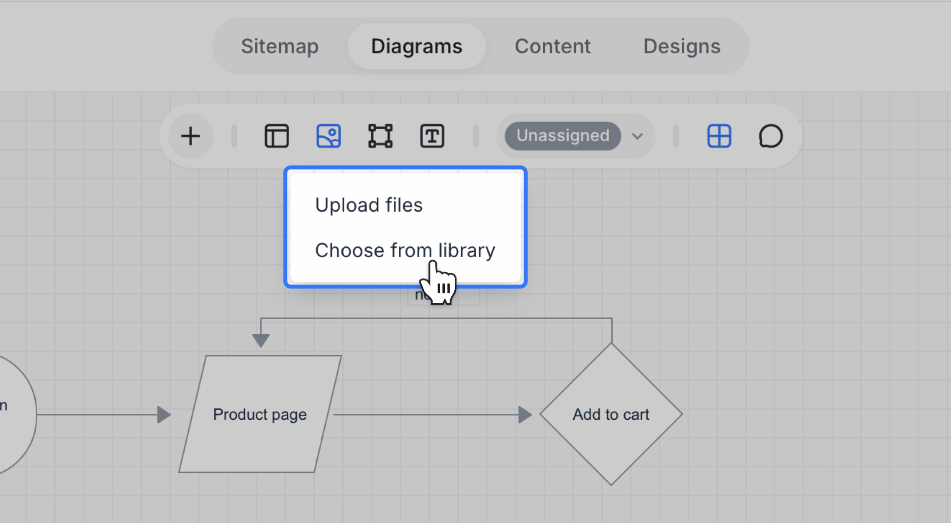Open the comments speech bubble icon

[771, 136]
